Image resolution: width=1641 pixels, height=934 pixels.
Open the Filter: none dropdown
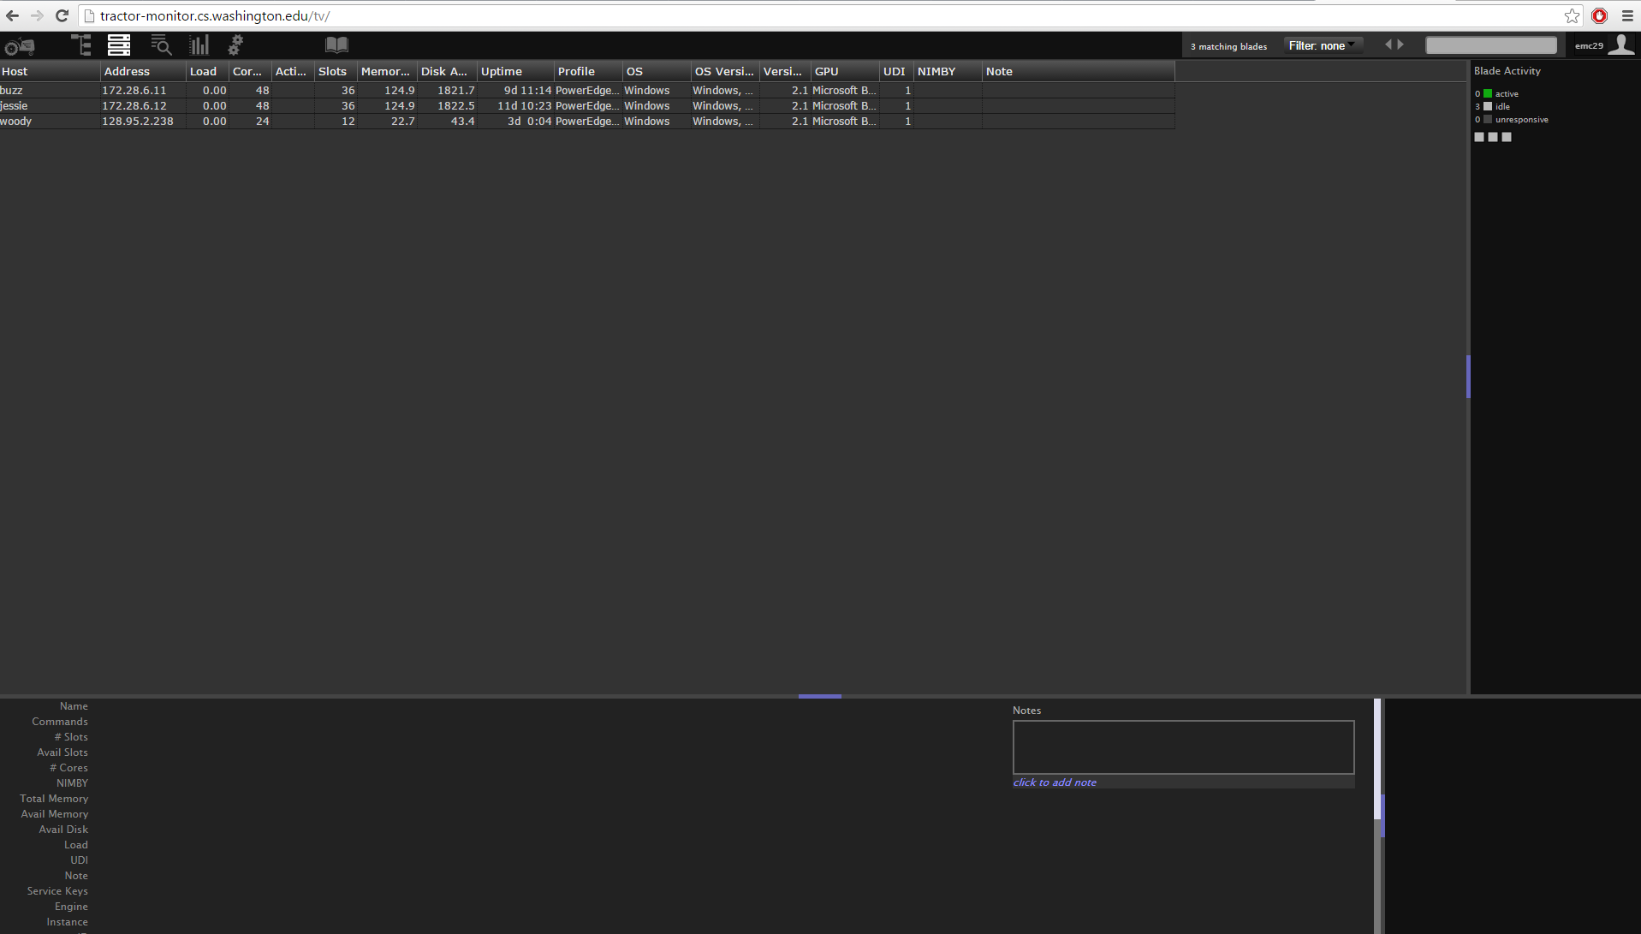click(1321, 46)
